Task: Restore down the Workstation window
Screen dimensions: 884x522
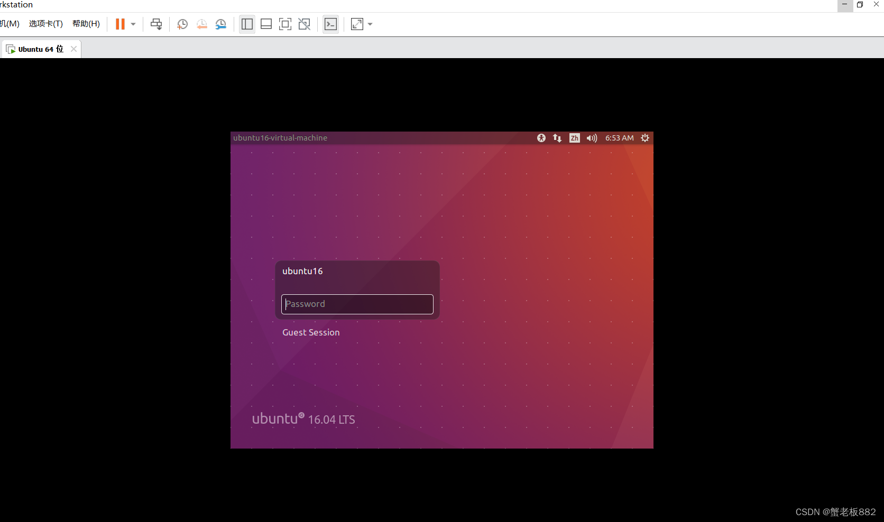Action: 860,5
